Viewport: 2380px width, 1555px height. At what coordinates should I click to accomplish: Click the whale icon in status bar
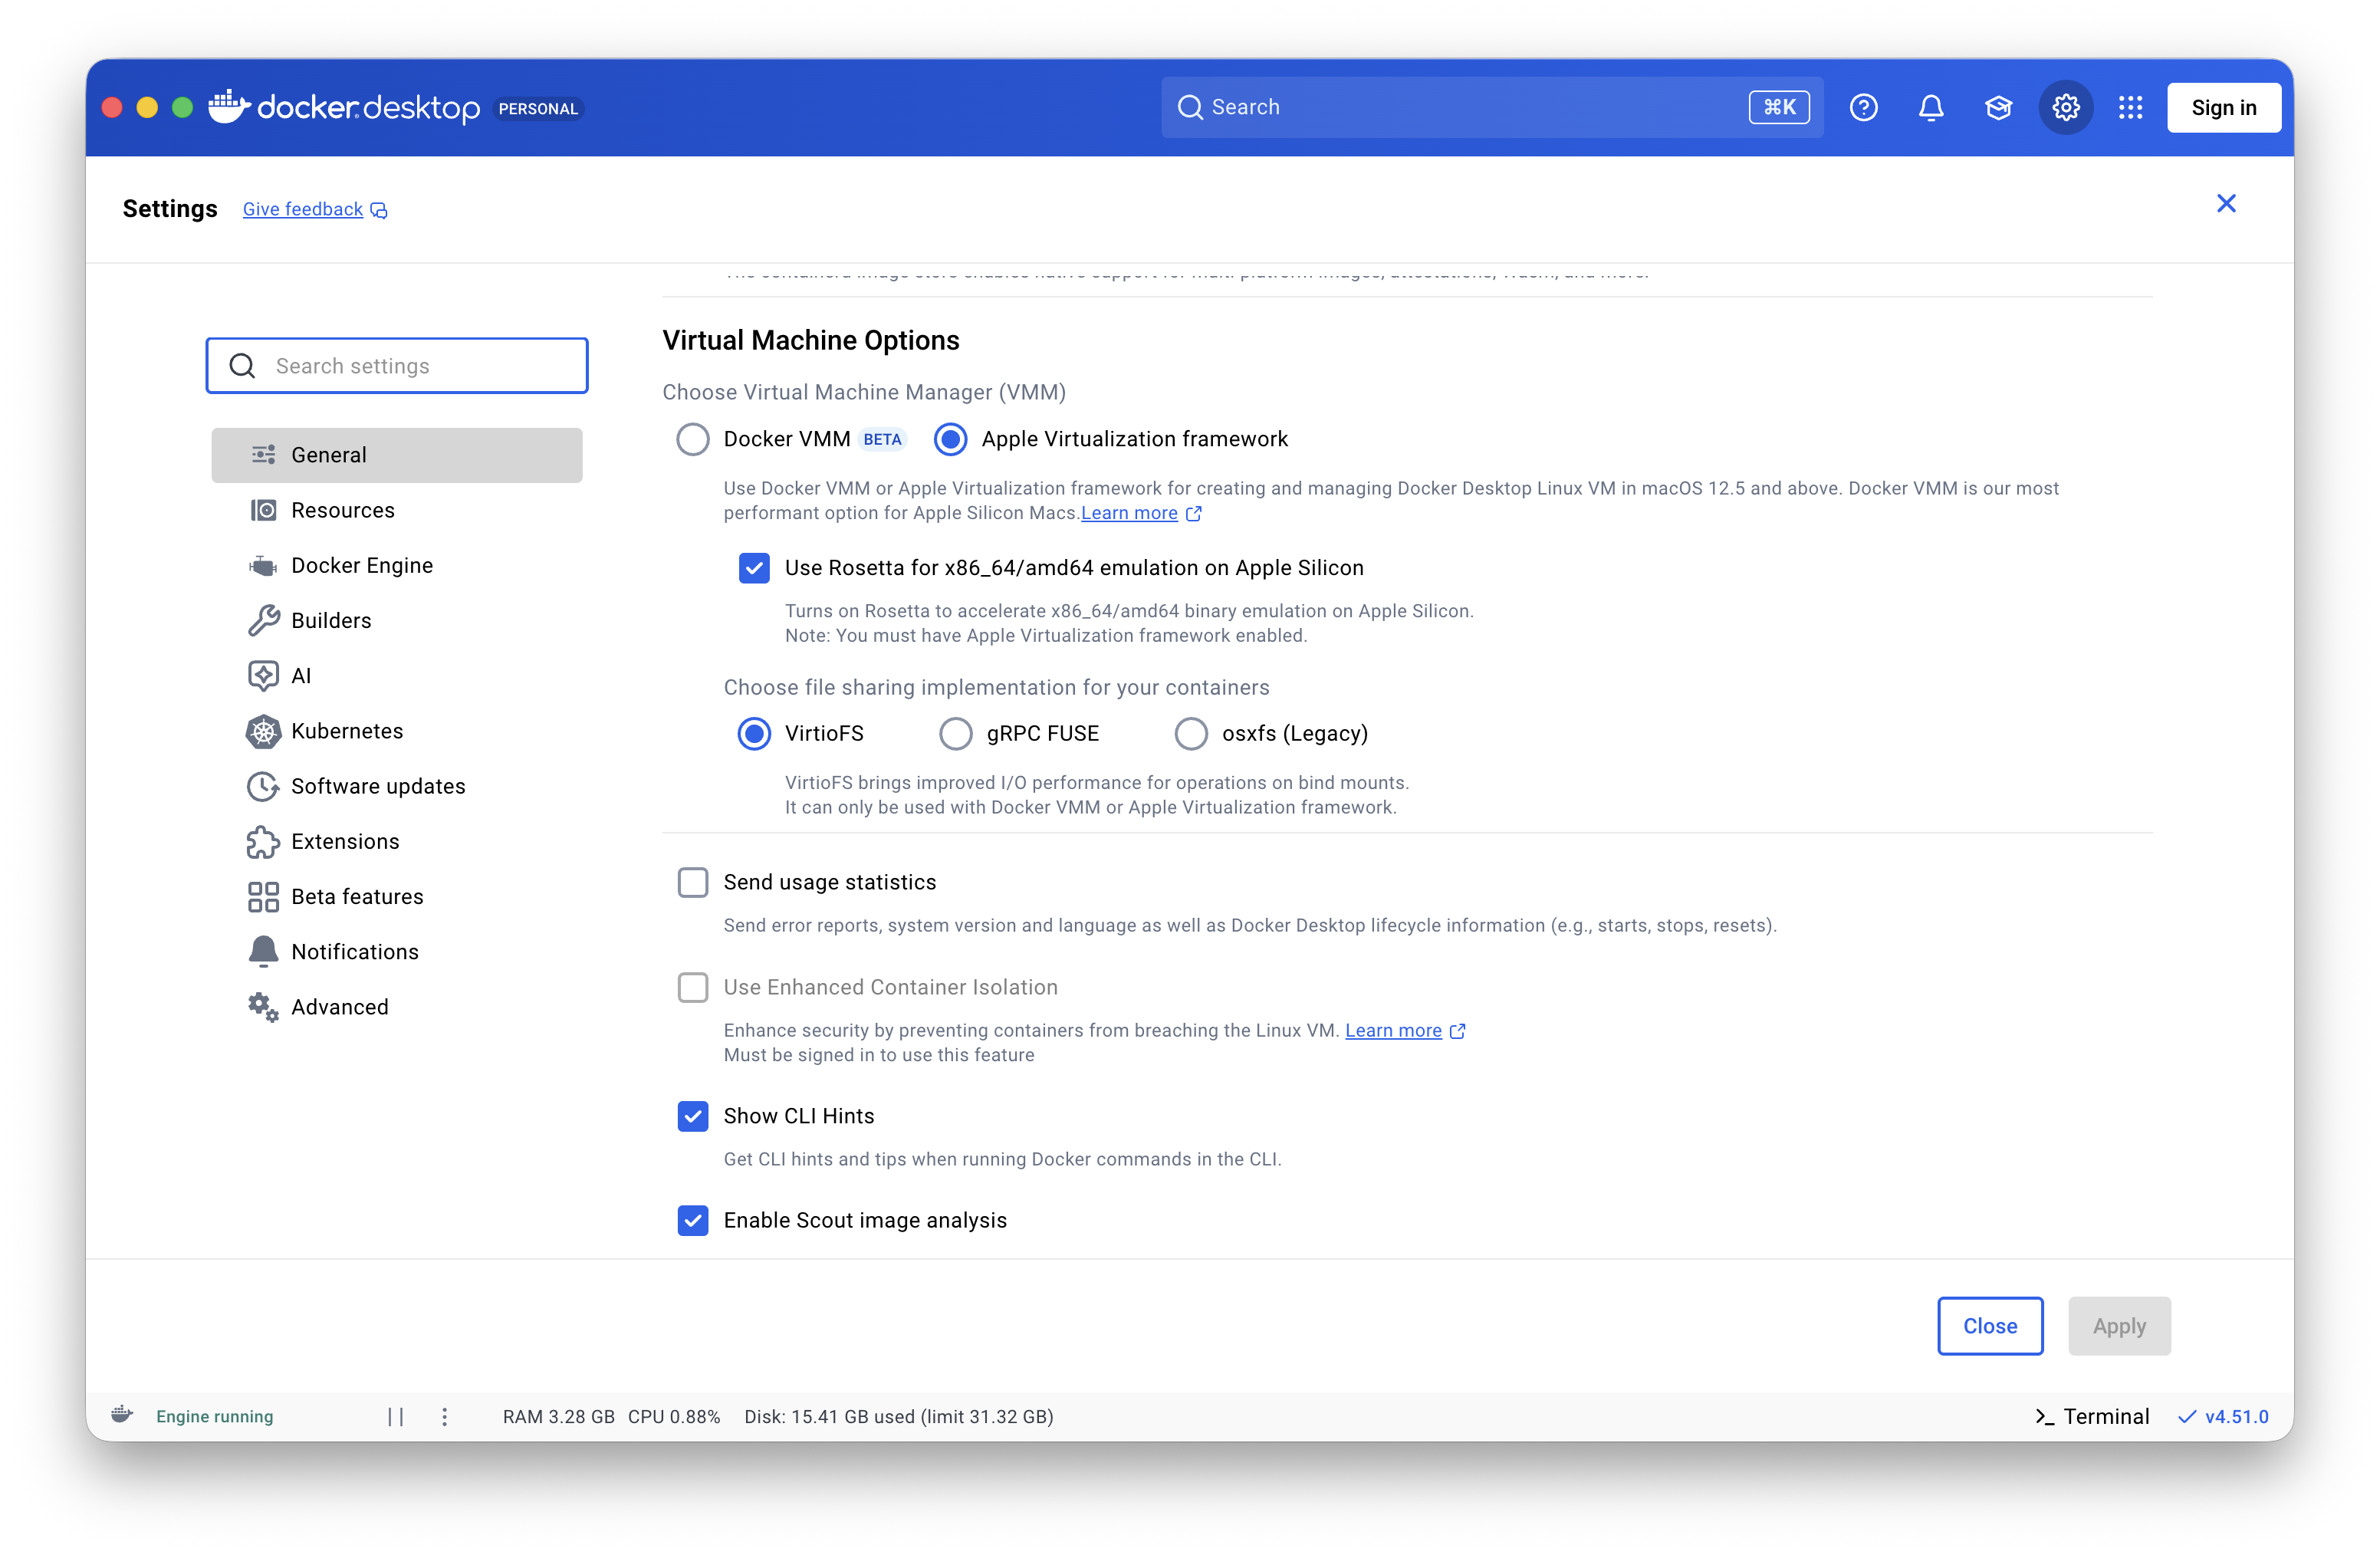tap(122, 1415)
